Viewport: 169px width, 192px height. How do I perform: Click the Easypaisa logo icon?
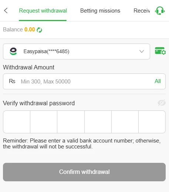[x=13, y=51]
